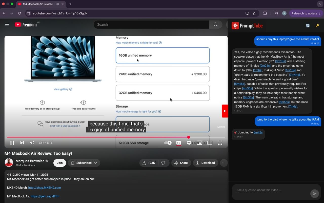Open the Chrome profile avatar

pyautogui.click(x=284, y=13)
